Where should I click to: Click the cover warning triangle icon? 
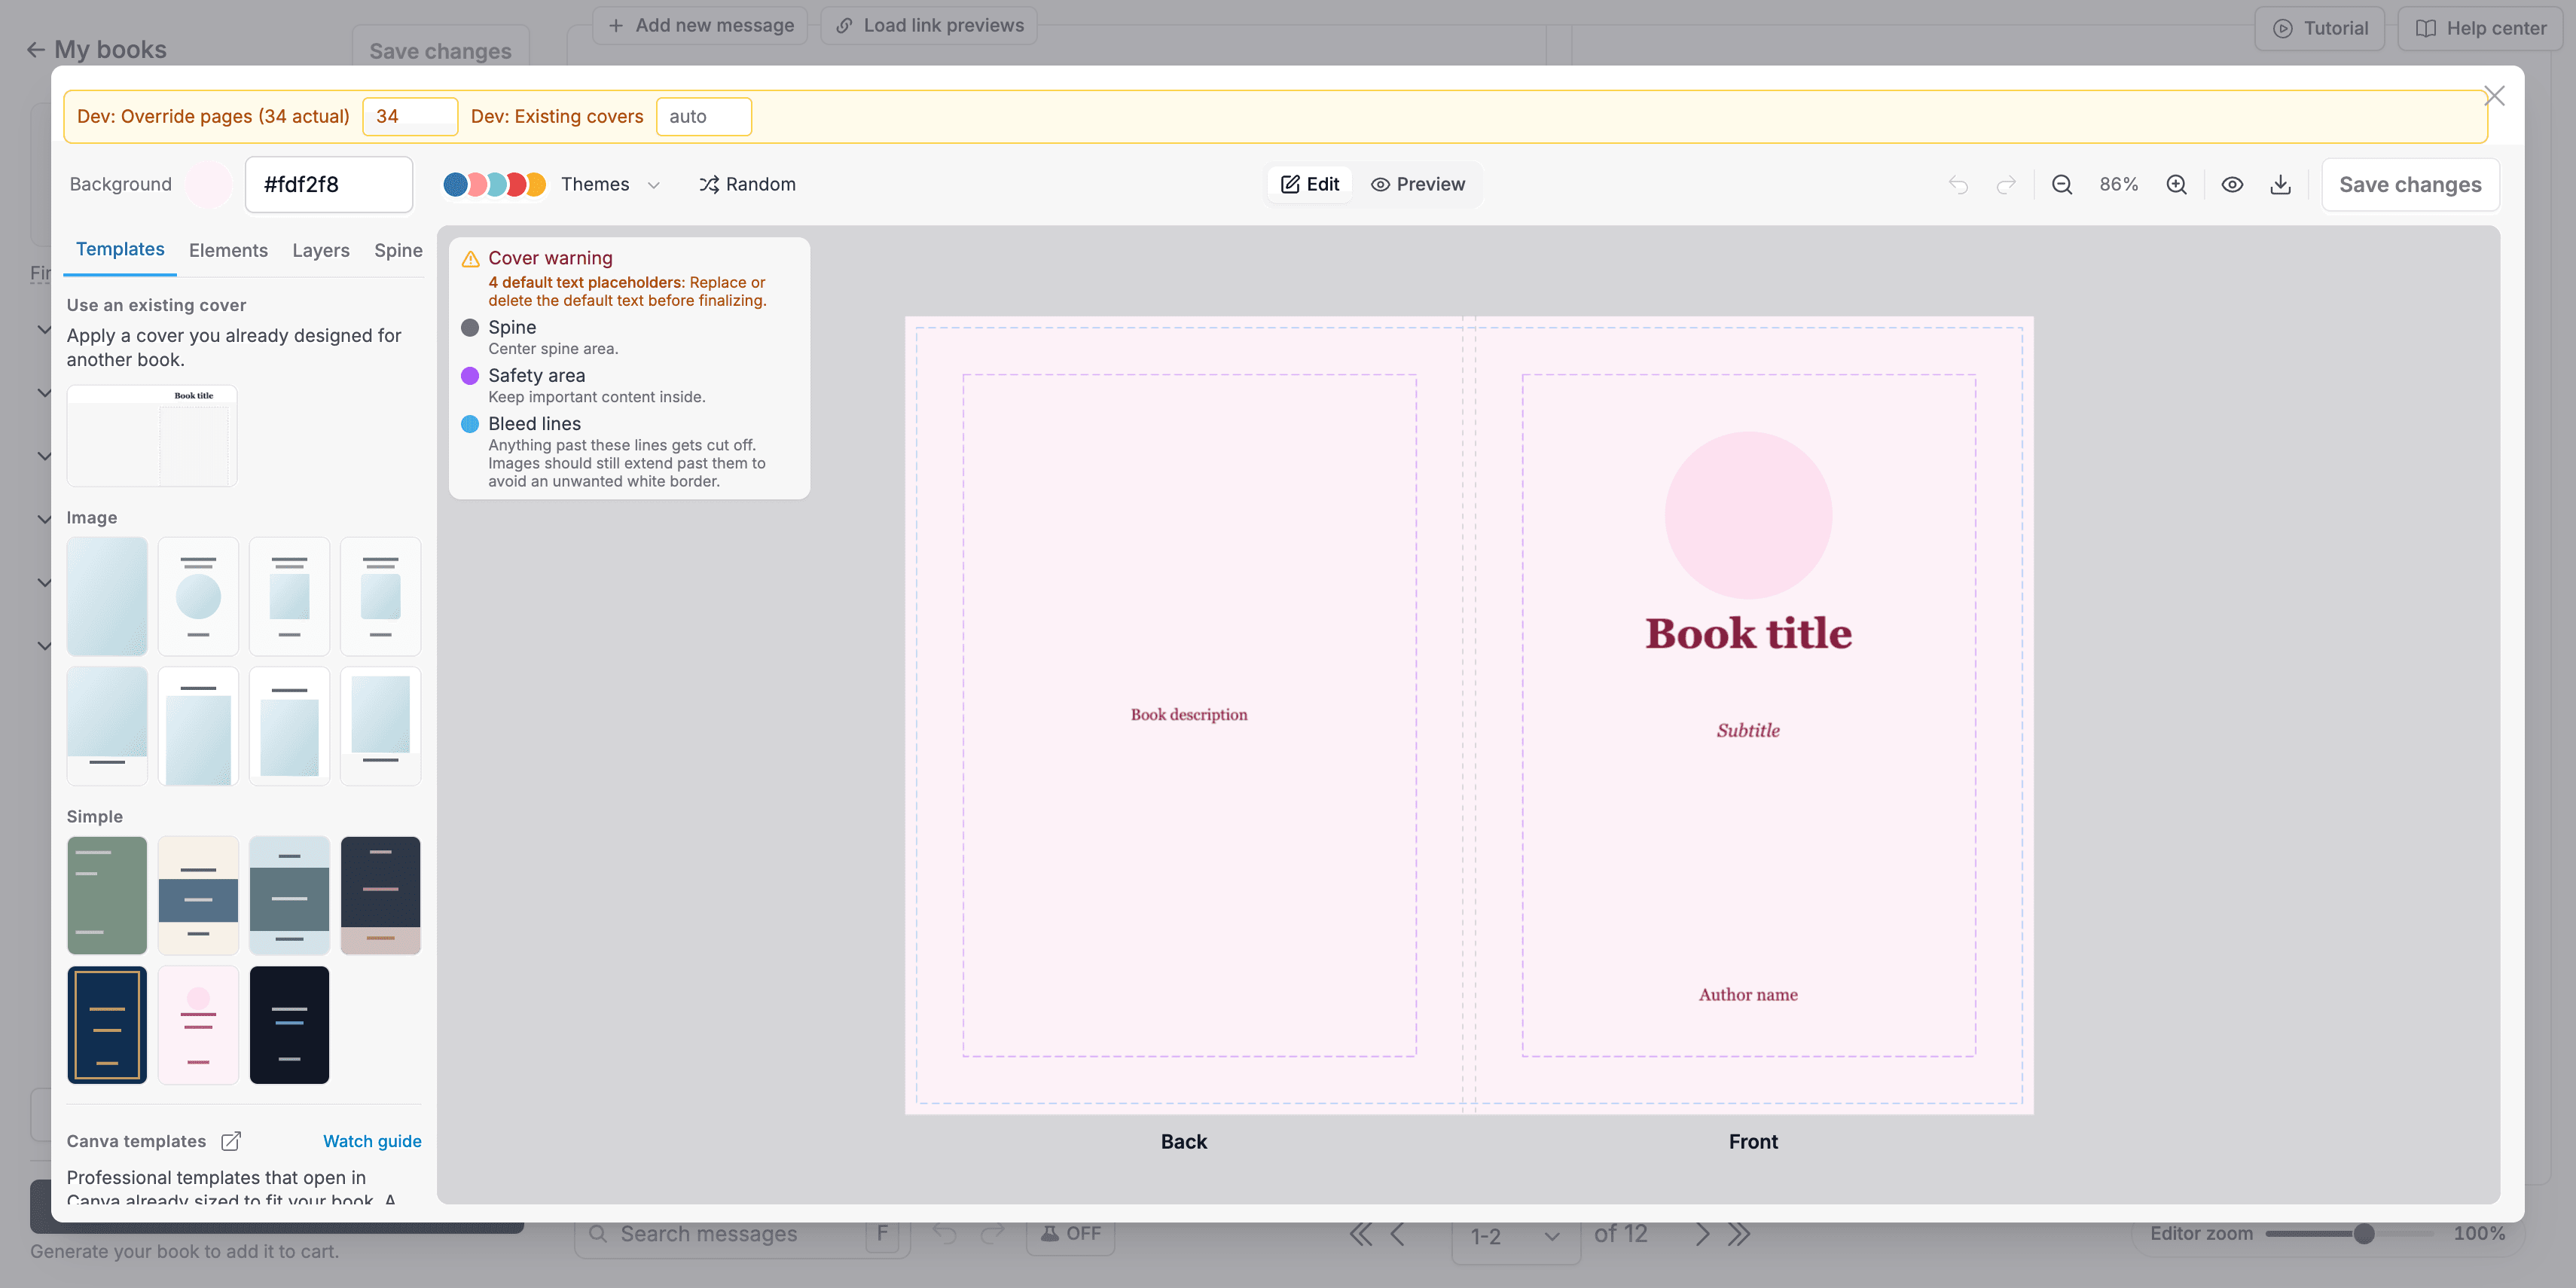pos(471,259)
